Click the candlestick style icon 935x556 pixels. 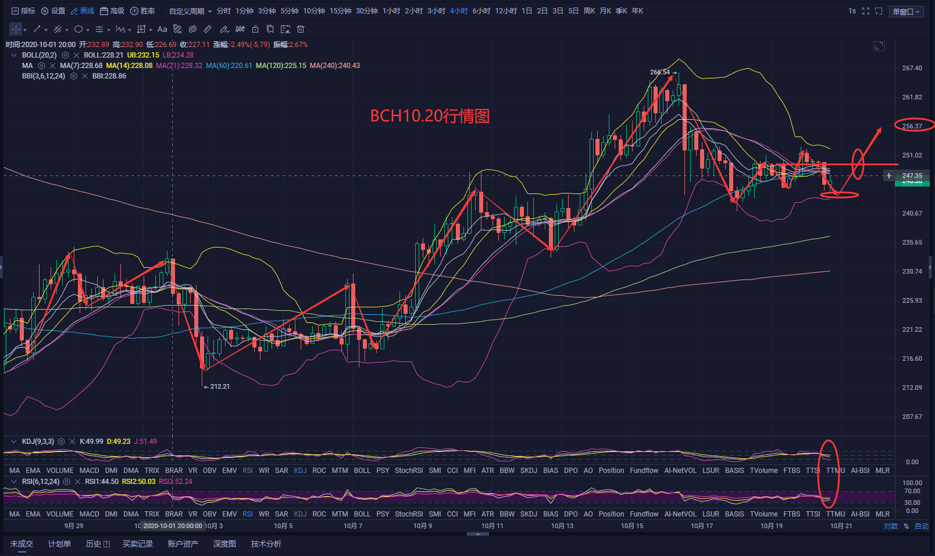[240, 29]
